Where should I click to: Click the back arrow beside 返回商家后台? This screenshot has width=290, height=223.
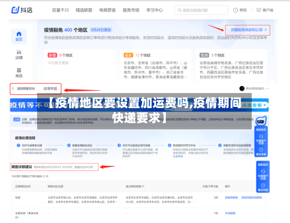tap(13, 88)
